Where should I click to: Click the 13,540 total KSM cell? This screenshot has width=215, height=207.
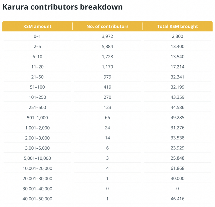pos(177,57)
